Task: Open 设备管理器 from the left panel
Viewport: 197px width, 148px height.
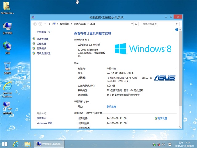Action: click(x=42, y=39)
